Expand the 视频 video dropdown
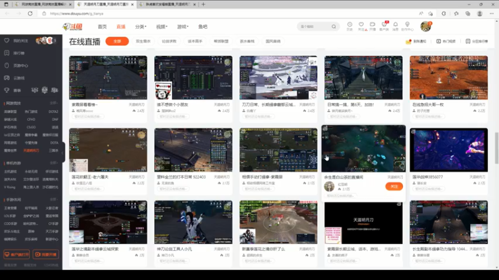 [x=162, y=27]
